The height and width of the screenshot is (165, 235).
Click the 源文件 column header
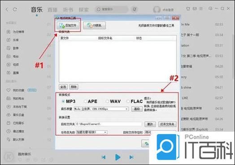coord(65,38)
